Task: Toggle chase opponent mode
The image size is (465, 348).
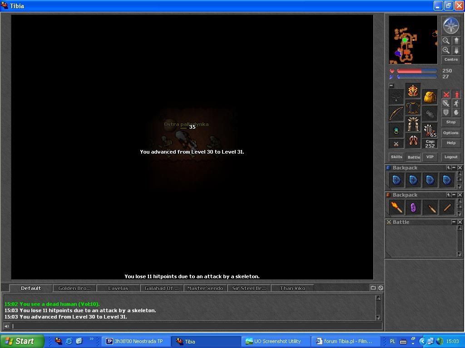Action: coord(456,104)
